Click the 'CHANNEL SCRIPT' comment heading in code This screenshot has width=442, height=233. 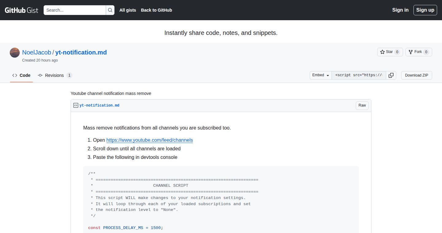[171, 186]
